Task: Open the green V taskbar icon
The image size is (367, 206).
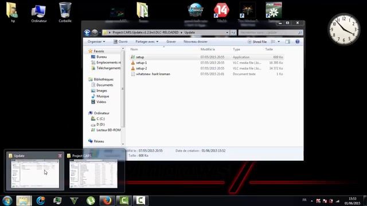Action: tap(74, 201)
